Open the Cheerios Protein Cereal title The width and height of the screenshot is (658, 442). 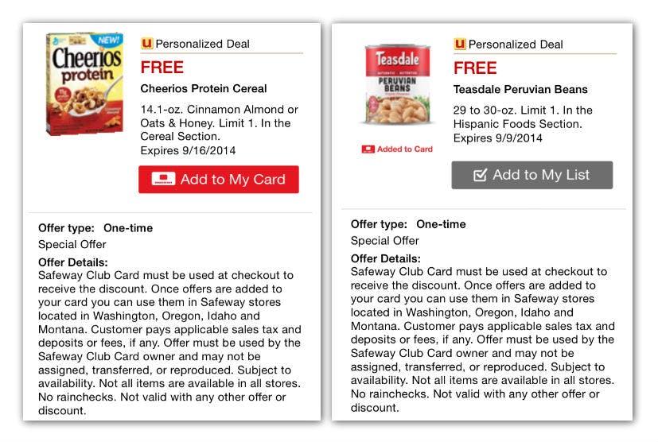(204, 88)
